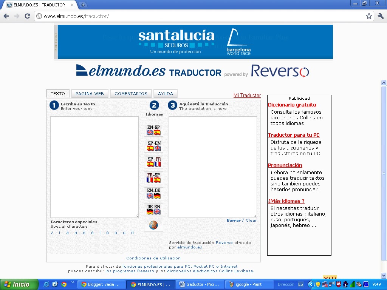Open the Inicio start menu
This screenshot has height=290, width=387.
(x=19, y=284)
